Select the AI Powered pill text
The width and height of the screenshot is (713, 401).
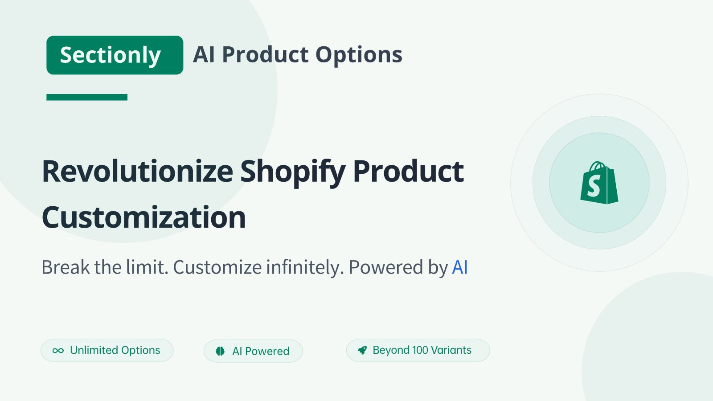(x=261, y=351)
